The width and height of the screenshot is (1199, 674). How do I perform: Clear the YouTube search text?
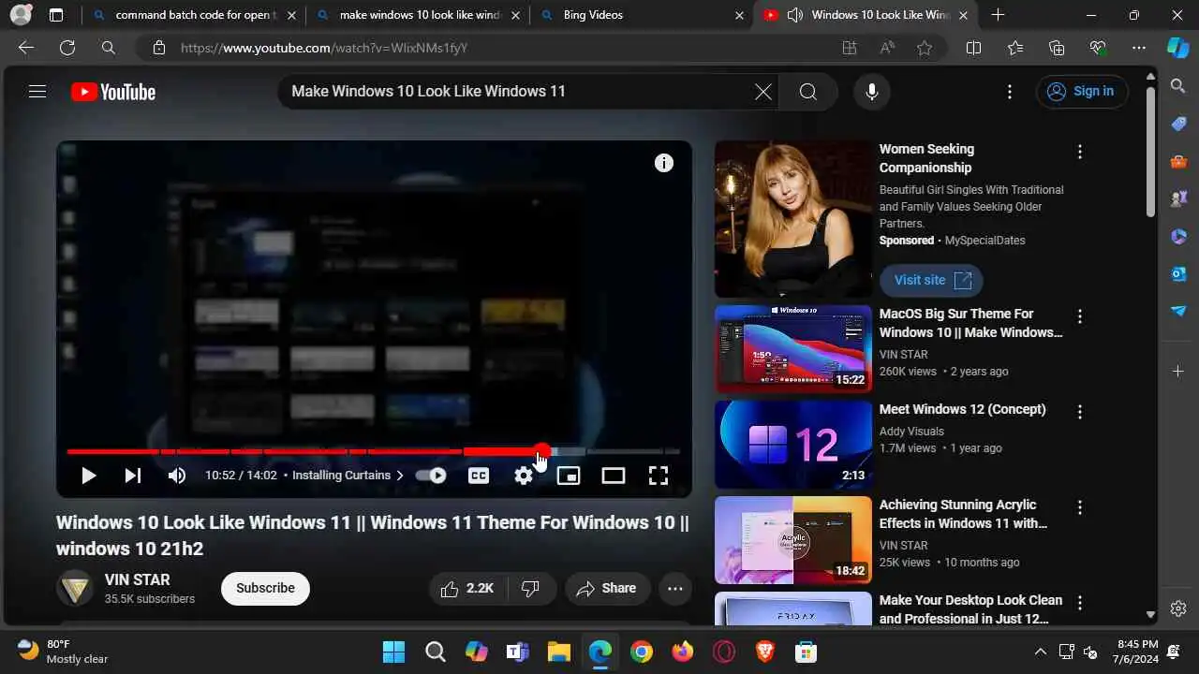763,92
